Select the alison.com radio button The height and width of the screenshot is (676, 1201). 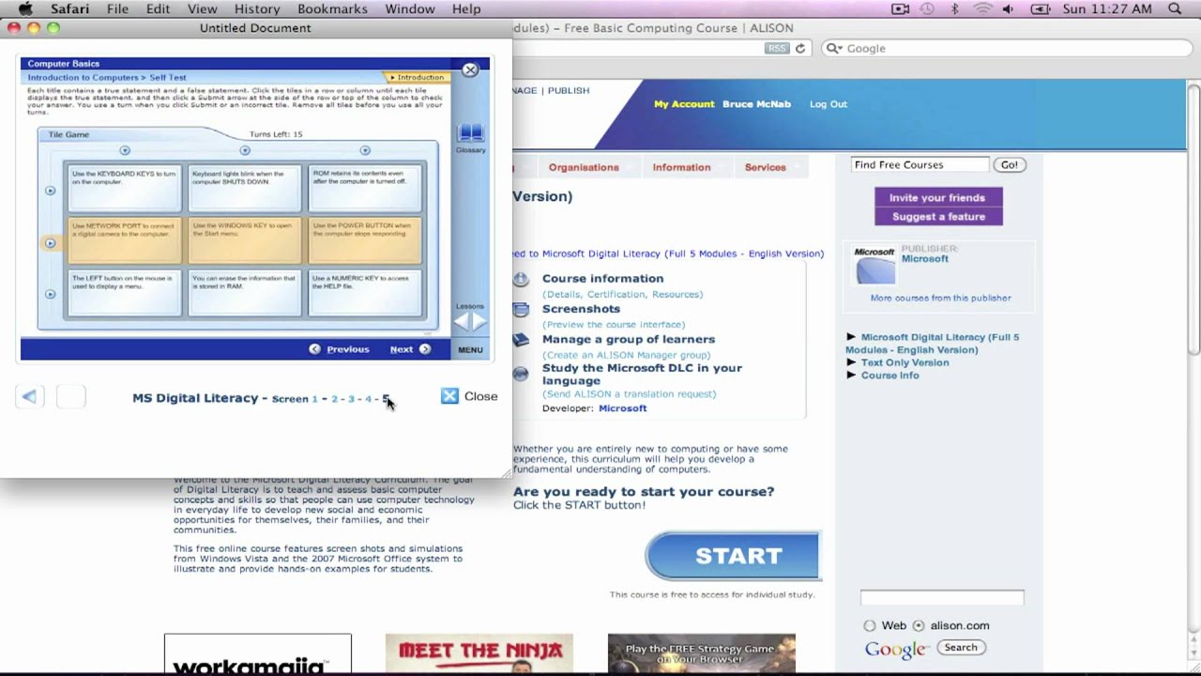coord(919,625)
